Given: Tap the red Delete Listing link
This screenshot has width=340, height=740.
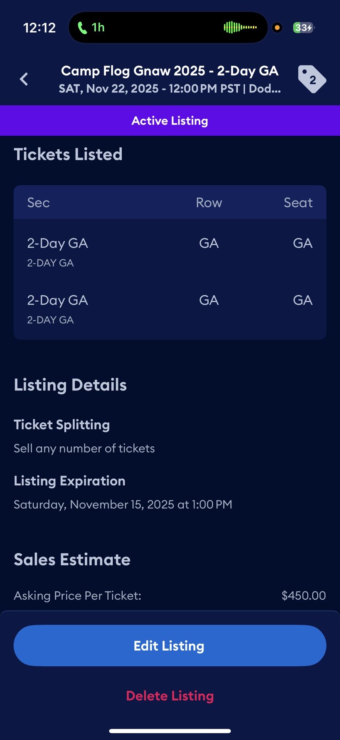Looking at the screenshot, I should [x=170, y=696].
